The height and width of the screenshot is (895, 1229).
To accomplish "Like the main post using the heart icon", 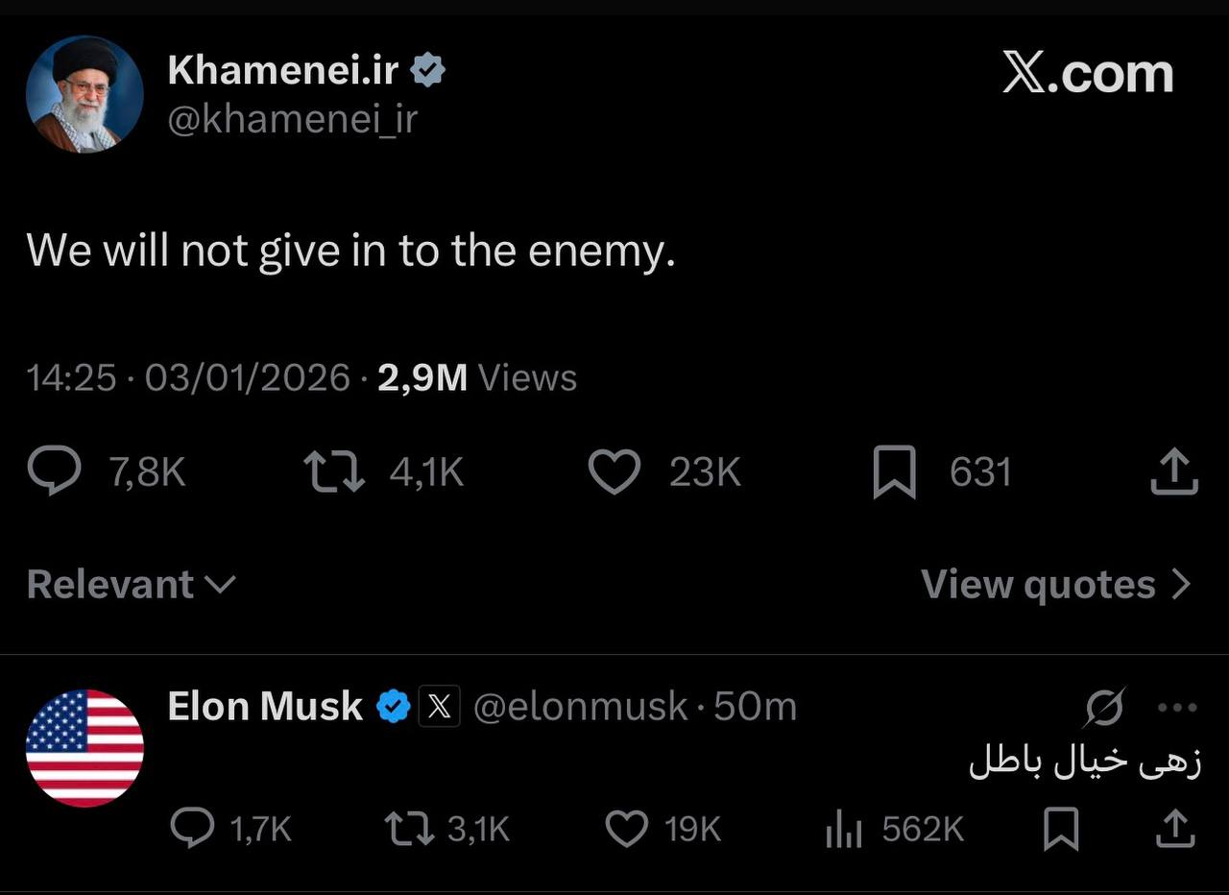I will click(614, 472).
